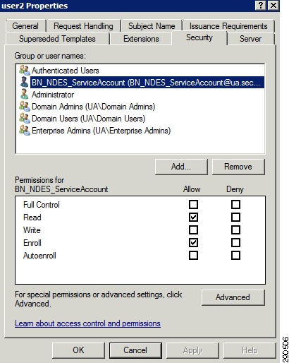This screenshot has height=363, width=289.
Task: Click the Enterprise Admins group icon
Action: (25, 131)
